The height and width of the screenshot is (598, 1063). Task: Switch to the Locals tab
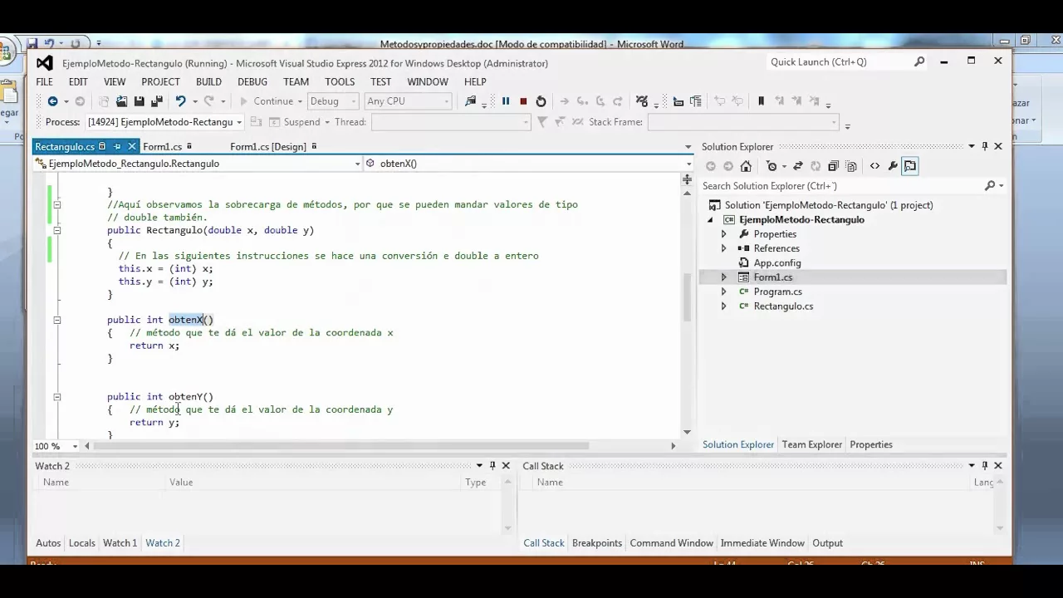(82, 543)
